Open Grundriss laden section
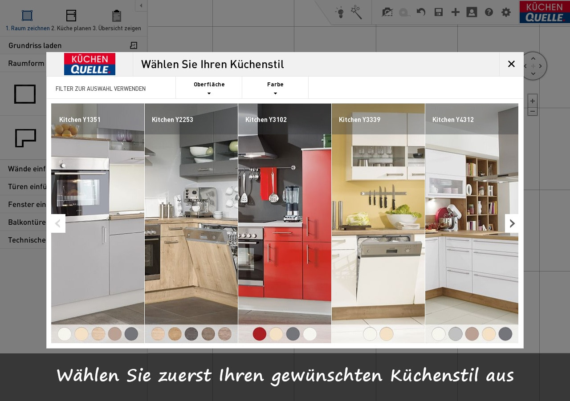This screenshot has height=401, width=570. pyautogui.click(x=73, y=45)
